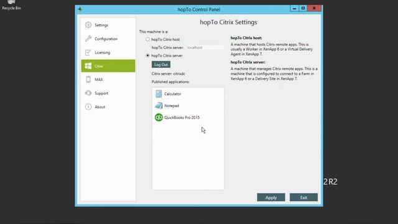Open the About tab label
This screenshot has height=224, width=398.
pyautogui.click(x=99, y=107)
